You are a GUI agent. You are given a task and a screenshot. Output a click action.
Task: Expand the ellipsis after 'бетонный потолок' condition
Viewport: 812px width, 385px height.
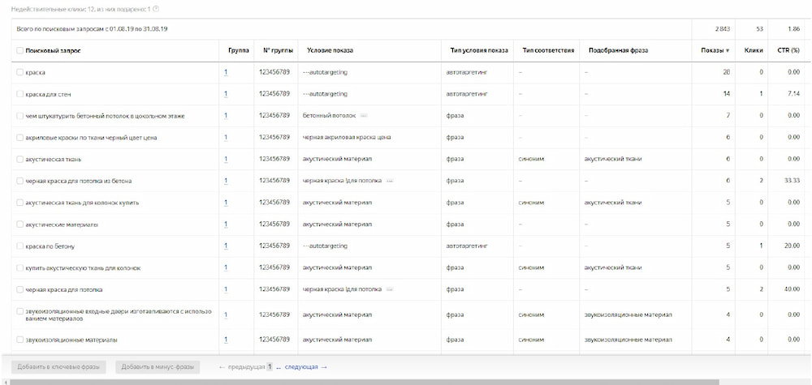point(364,116)
